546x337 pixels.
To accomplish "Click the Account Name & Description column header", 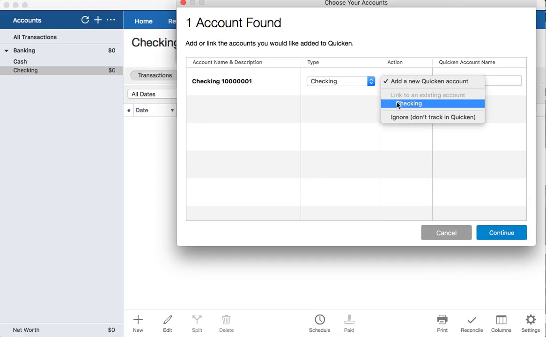I will 227,62.
